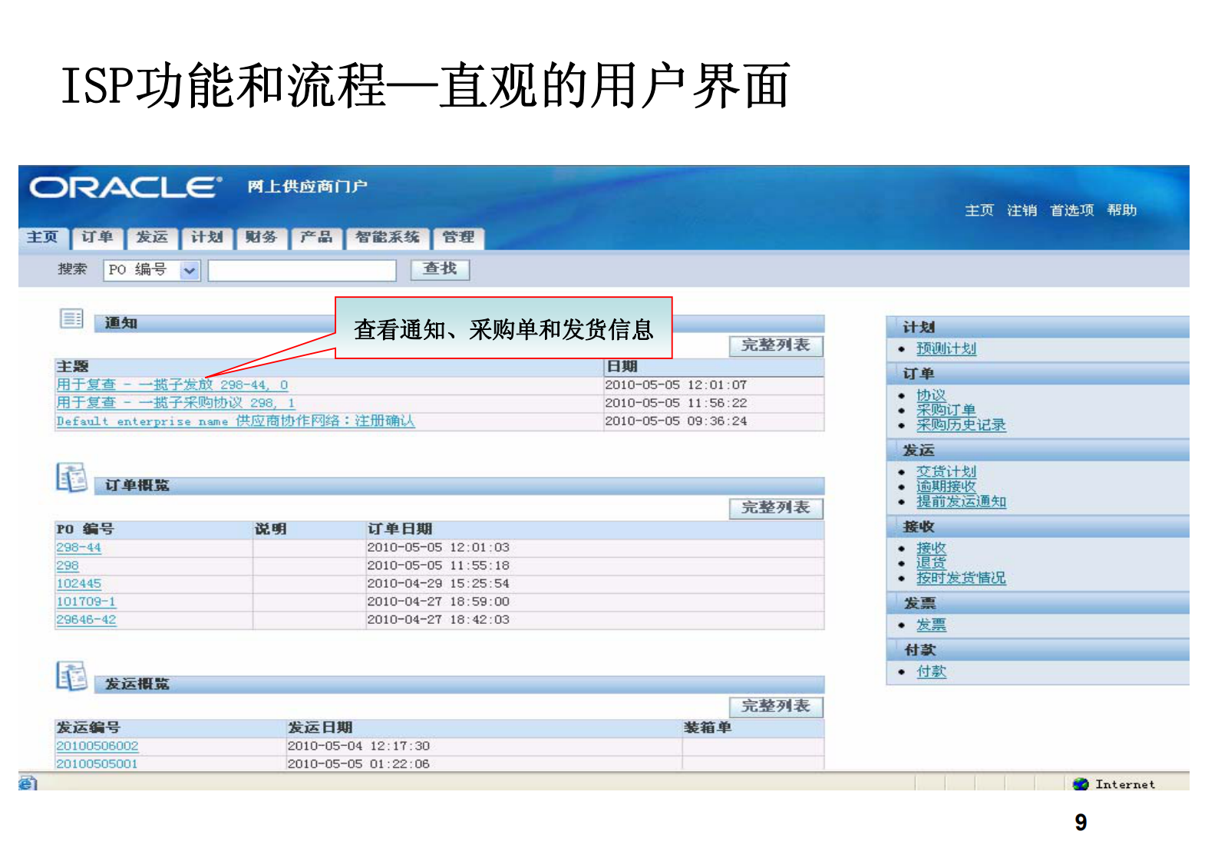The image size is (1218, 861).
Task: Switch to the 管理 tab
Action: point(458,237)
